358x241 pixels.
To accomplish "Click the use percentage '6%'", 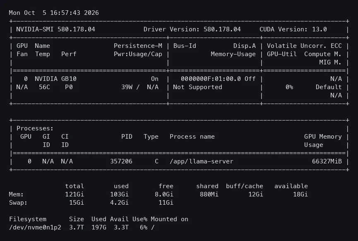I will tap(144, 227).
